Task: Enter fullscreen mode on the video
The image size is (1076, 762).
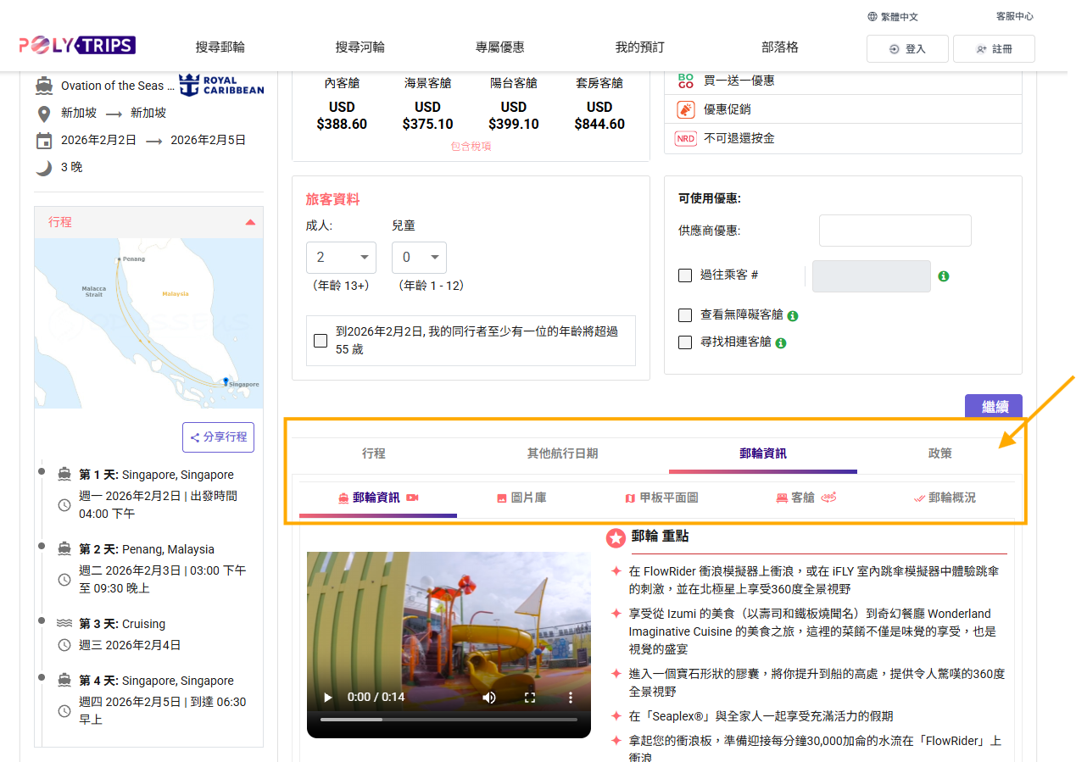Action: click(530, 698)
